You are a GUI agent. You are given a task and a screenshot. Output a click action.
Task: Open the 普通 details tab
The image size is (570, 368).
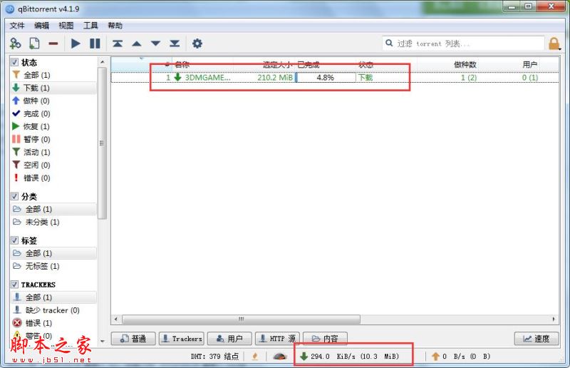pos(133,339)
